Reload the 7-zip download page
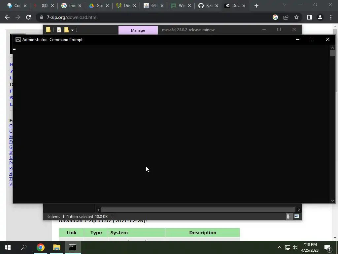This screenshot has height=254, width=338. point(28,17)
